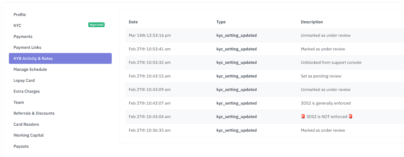Navigate to Payouts

pos(21,146)
